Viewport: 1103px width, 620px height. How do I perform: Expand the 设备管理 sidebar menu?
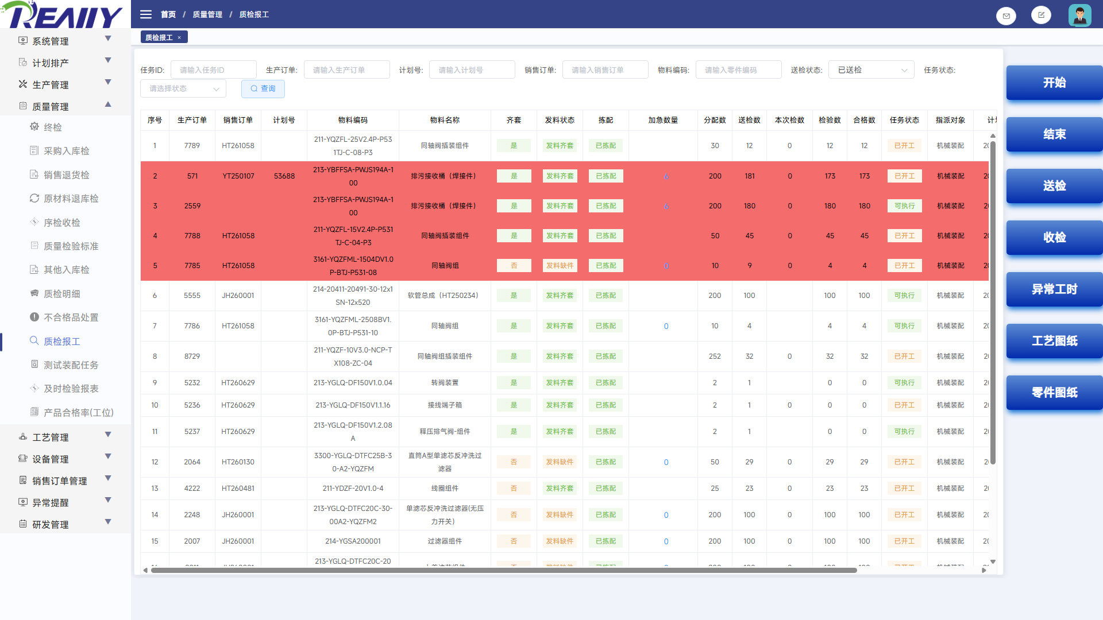coord(108,458)
